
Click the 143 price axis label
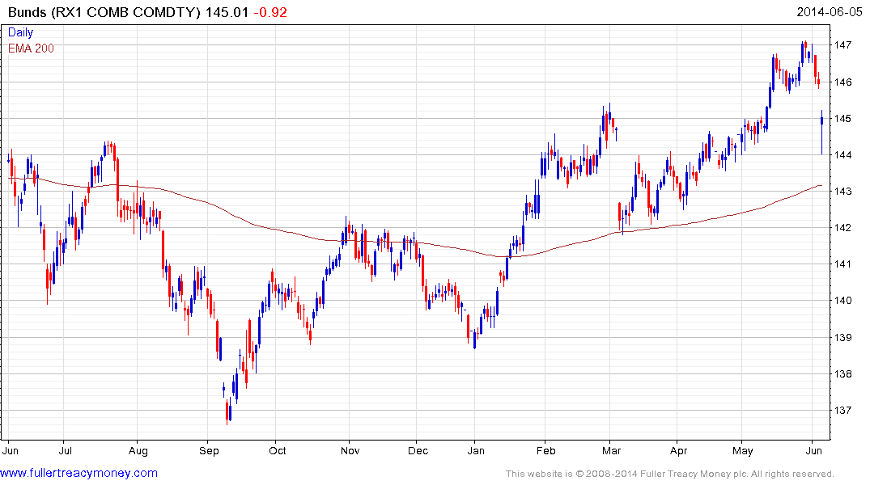(842, 192)
